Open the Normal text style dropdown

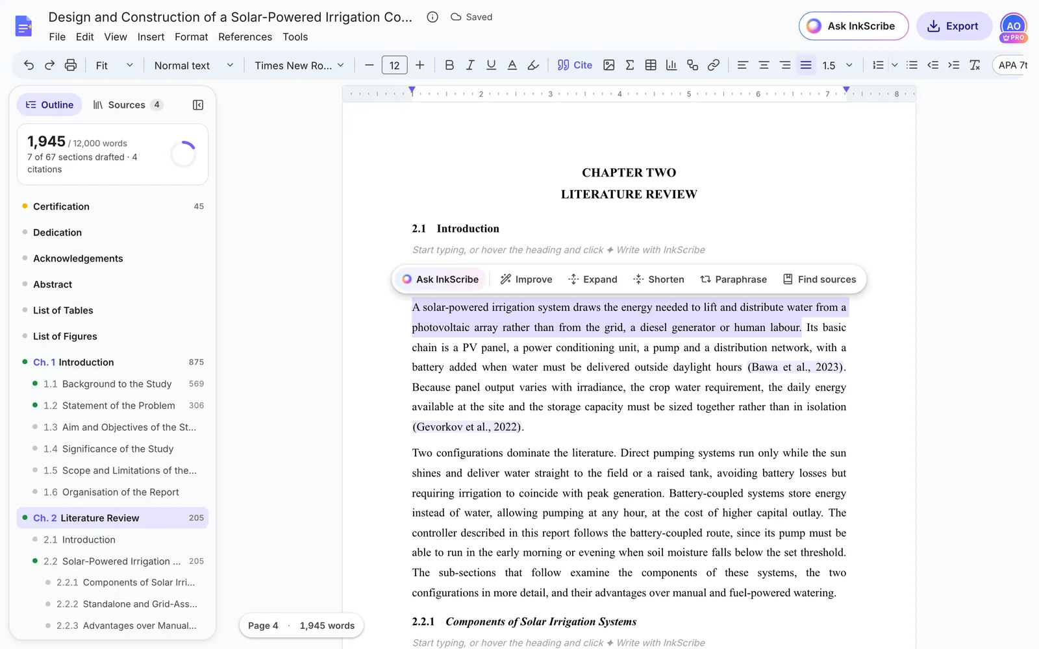194,65
